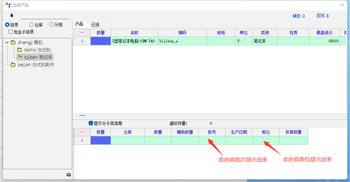Viewport: 350px width, 182px height.
Task: Click the bijiben open folder icon
Action: 20,57
